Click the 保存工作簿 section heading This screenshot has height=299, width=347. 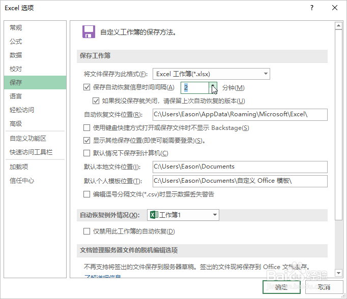coord(95,56)
